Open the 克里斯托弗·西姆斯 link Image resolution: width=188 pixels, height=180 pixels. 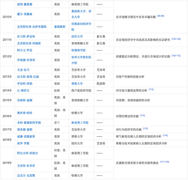29,43
